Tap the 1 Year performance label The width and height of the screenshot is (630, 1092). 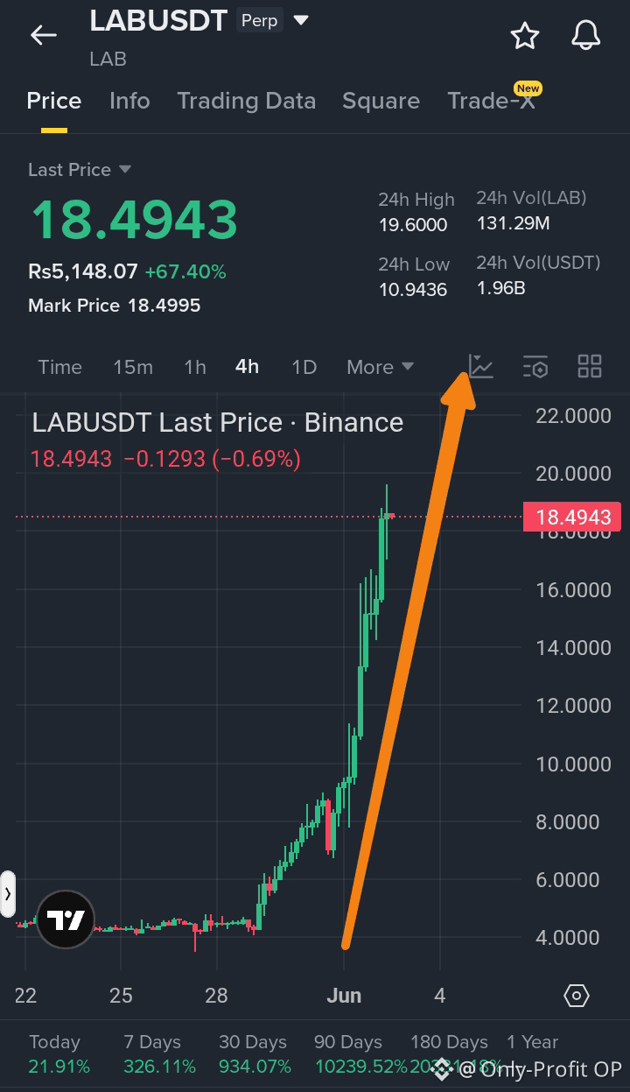coord(532,1042)
